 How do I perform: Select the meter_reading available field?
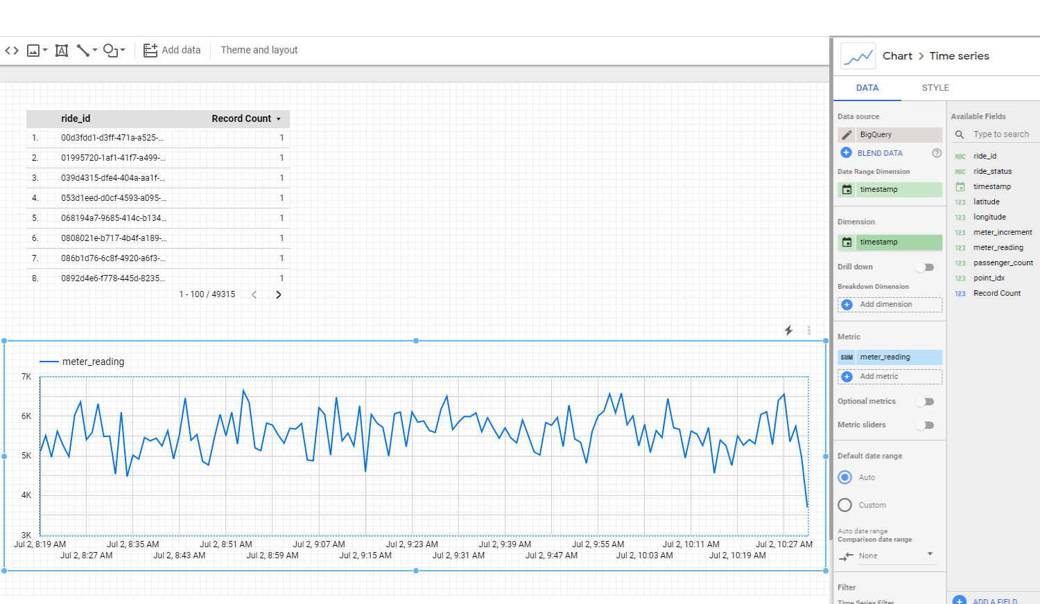[998, 248]
